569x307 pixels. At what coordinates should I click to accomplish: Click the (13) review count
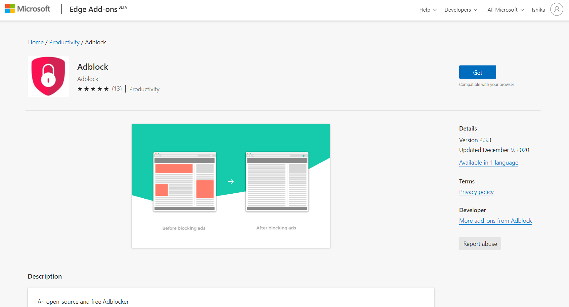(117, 89)
